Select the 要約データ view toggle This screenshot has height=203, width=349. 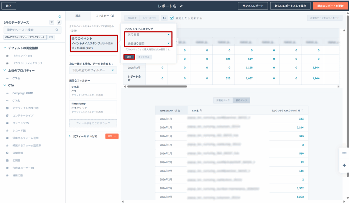pyautogui.click(x=241, y=100)
